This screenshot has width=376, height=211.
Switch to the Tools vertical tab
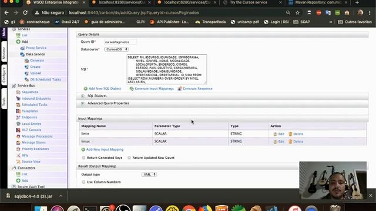pyautogui.click(x=4, y=98)
